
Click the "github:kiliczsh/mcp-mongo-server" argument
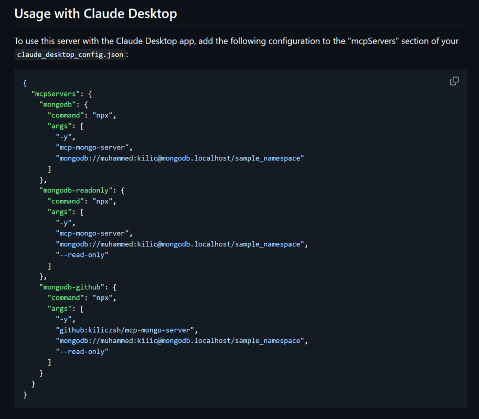click(x=125, y=330)
